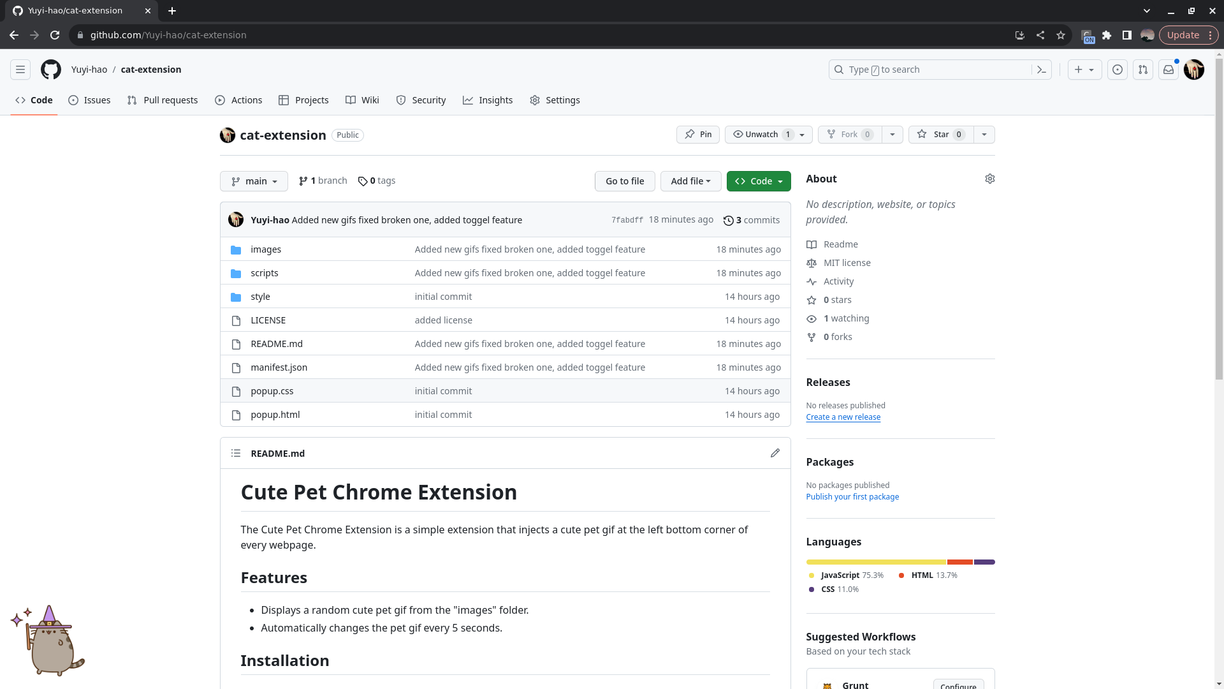This screenshot has width=1224, height=689.
Task: Open the repository Settings tab
Action: [x=555, y=100]
